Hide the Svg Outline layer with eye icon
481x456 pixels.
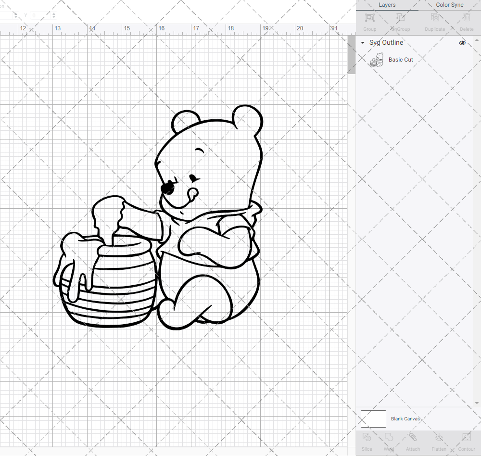coord(462,43)
